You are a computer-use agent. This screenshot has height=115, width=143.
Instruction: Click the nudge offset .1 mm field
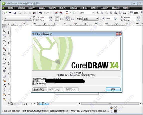(109, 19)
